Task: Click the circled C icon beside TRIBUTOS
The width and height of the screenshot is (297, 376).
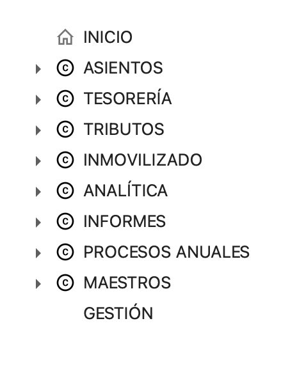Action: point(65,129)
